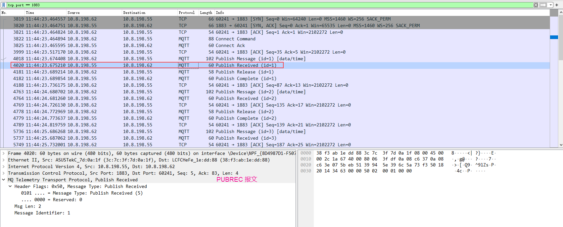Viewport: 563px width, 227px height.
Task: Collapse the Header Flags: 0x50 row
Action: click(10, 186)
